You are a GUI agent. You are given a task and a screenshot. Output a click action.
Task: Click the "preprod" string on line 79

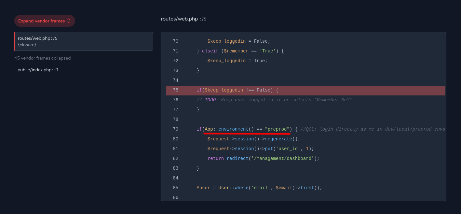[277, 129]
